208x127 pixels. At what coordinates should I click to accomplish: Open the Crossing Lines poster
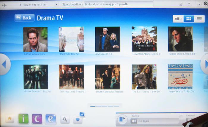[71, 77]
